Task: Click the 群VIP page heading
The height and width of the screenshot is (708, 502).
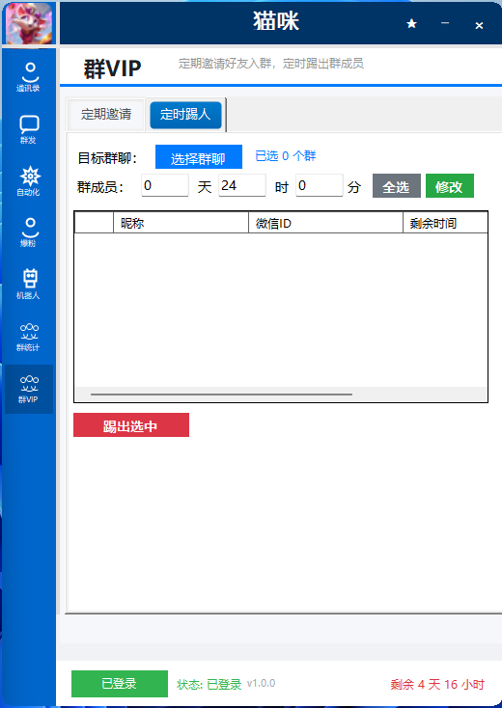Action: coord(113,69)
